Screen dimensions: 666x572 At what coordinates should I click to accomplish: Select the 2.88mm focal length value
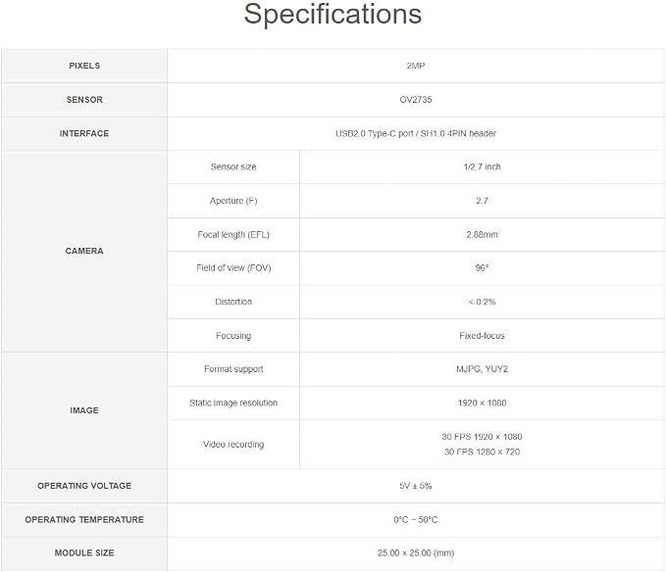coord(482,234)
